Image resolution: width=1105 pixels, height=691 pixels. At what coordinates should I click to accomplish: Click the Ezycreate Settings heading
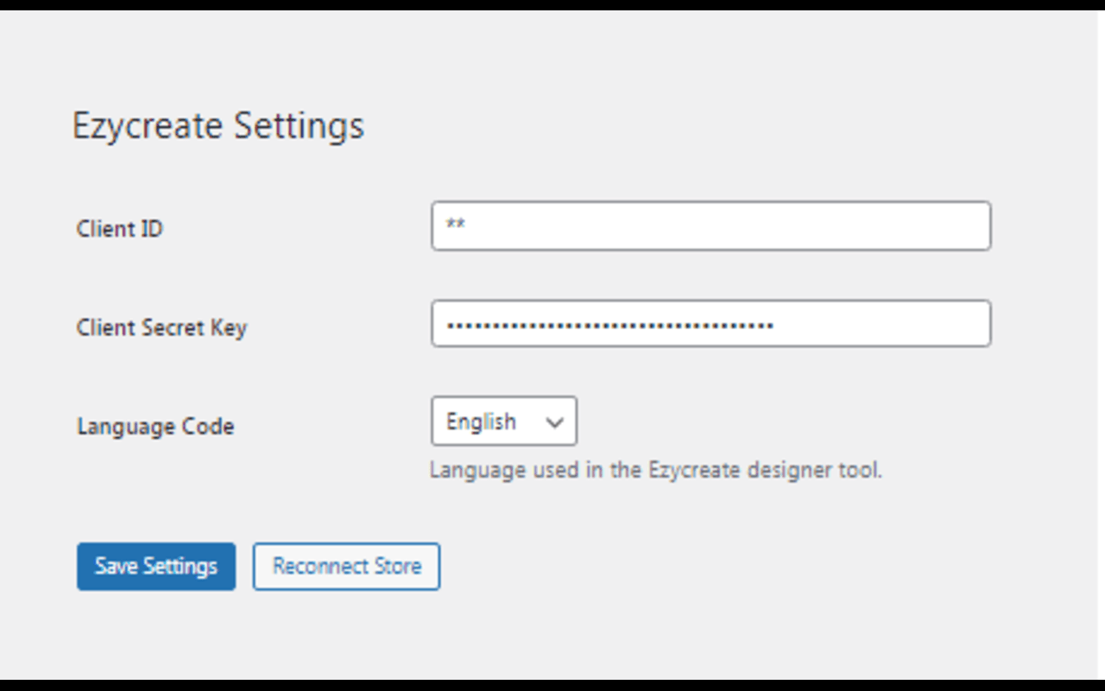coord(218,126)
